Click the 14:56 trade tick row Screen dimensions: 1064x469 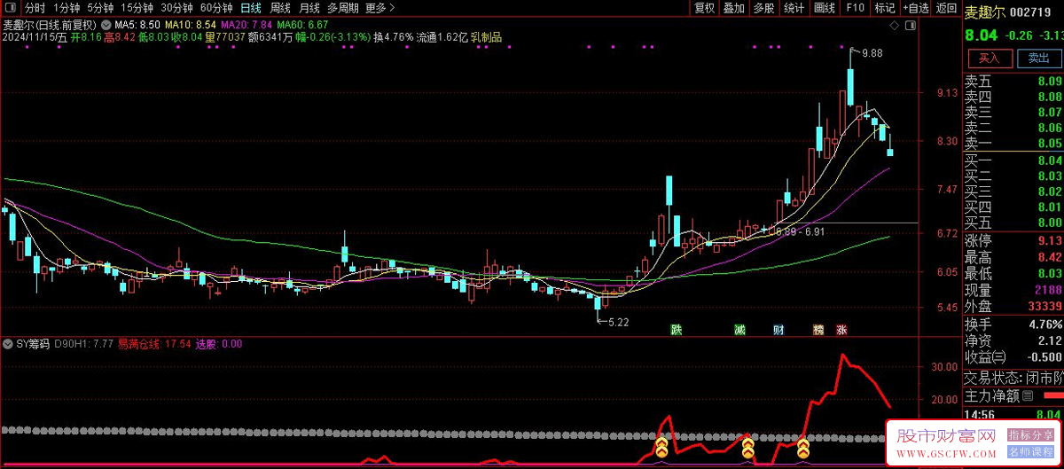tap(1013, 414)
